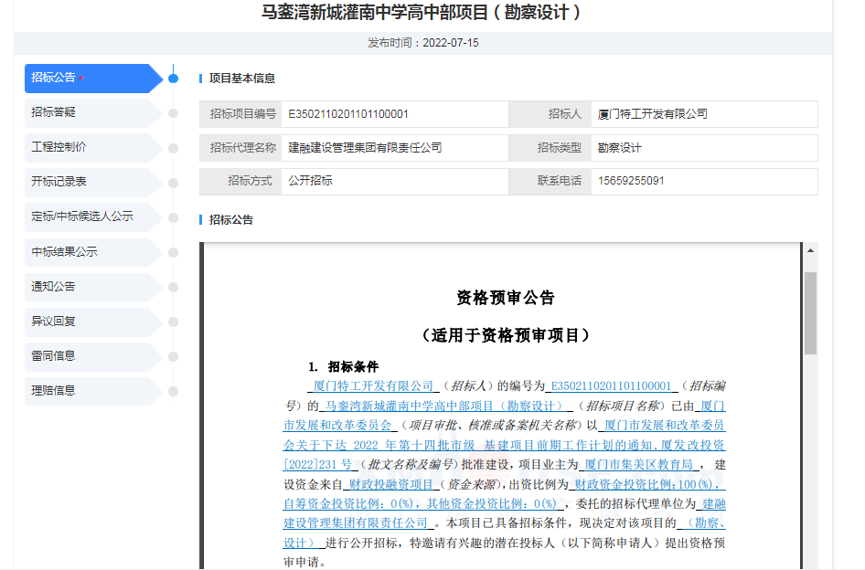The width and height of the screenshot is (865, 570).
Task: Click the timeline dot next to 理赔信息
Action: (x=173, y=391)
